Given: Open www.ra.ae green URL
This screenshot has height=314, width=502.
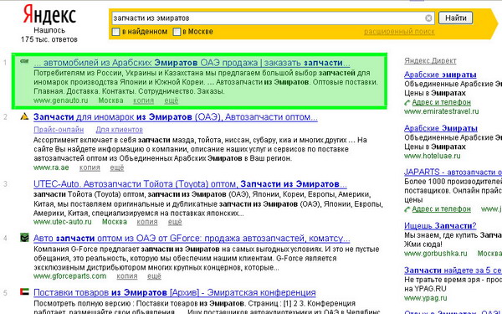Looking at the screenshot, I should [51, 167].
